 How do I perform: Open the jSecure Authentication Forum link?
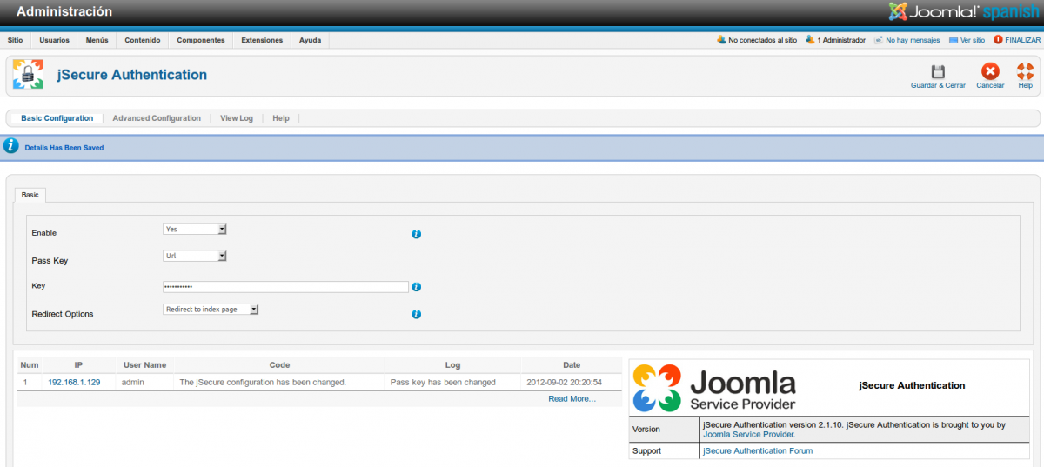[758, 450]
